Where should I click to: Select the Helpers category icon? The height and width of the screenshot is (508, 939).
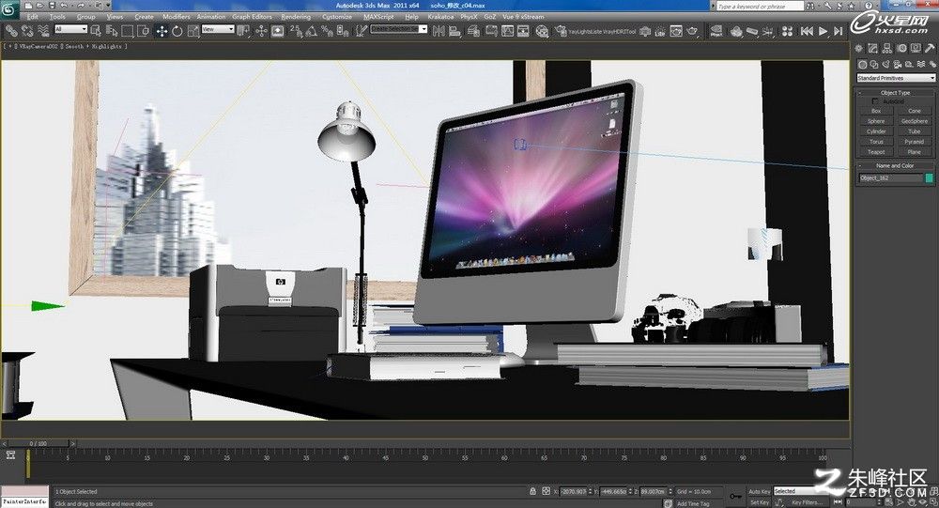tap(908, 64)
